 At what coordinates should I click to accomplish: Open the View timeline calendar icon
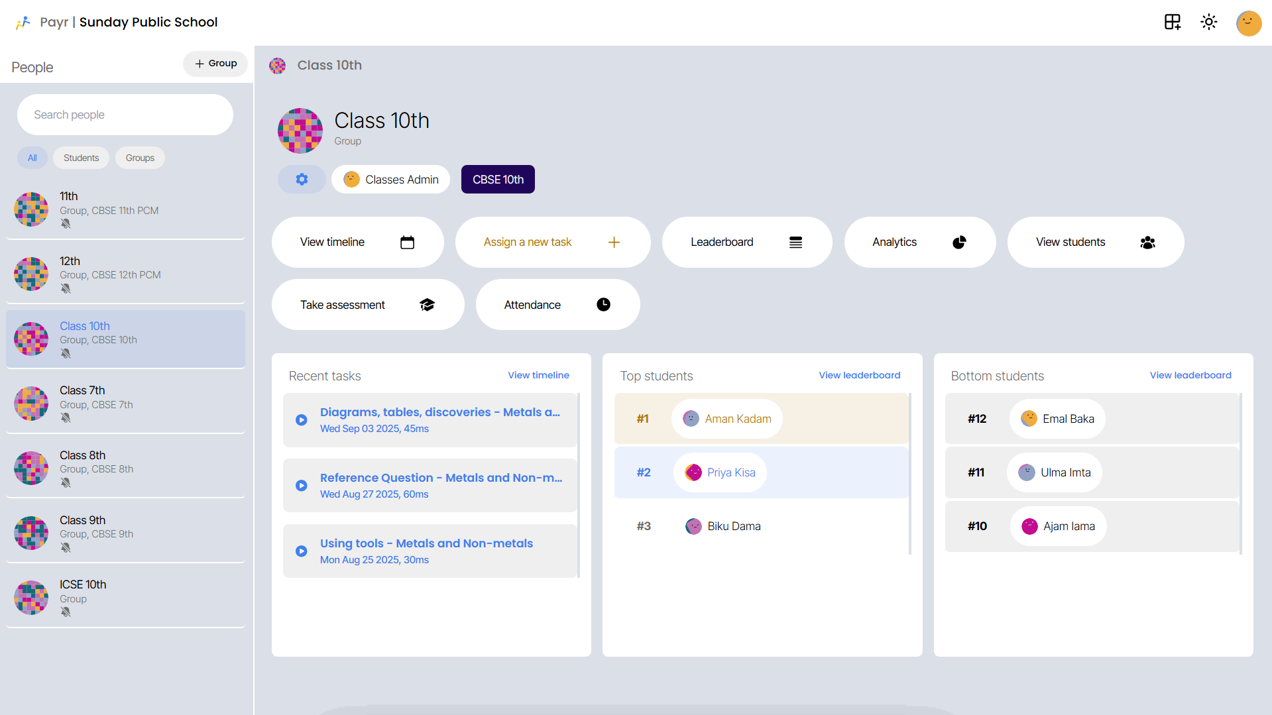[407, 243]
